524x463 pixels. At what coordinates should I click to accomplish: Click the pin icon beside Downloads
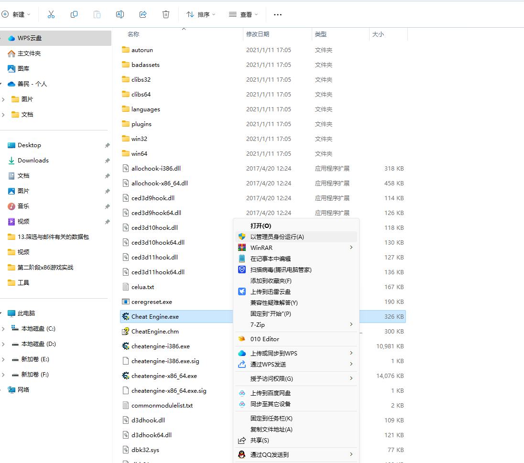pos(107,161)
